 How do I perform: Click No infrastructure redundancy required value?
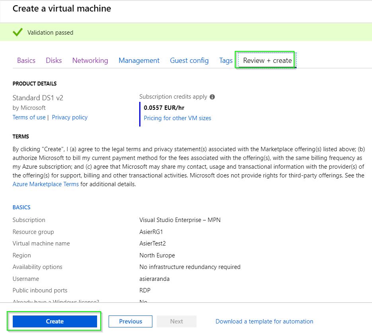pos(190,267)
